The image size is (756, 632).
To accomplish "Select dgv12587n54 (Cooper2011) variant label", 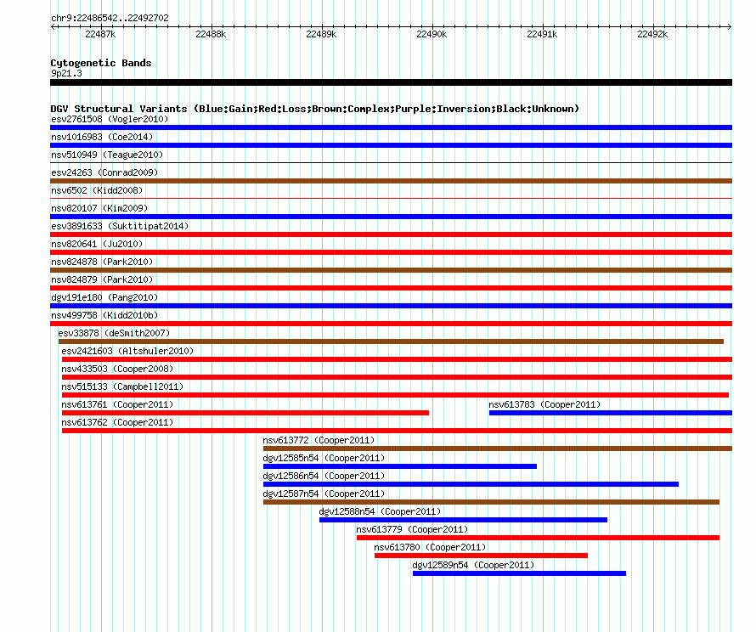I will (324, 494).
